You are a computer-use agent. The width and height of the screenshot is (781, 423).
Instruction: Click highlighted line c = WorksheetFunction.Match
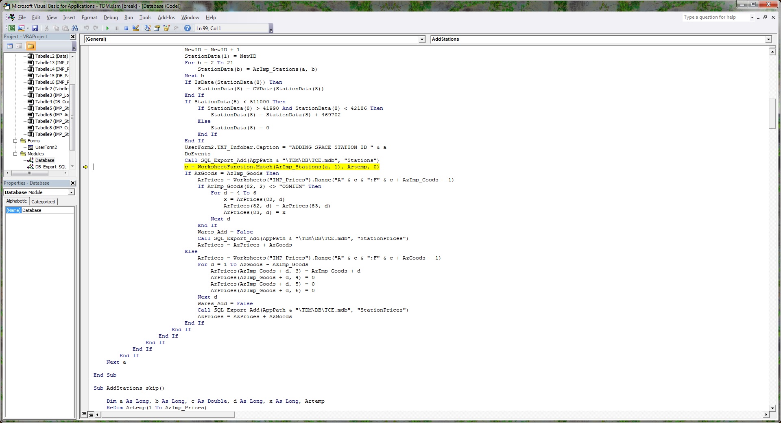282,167
